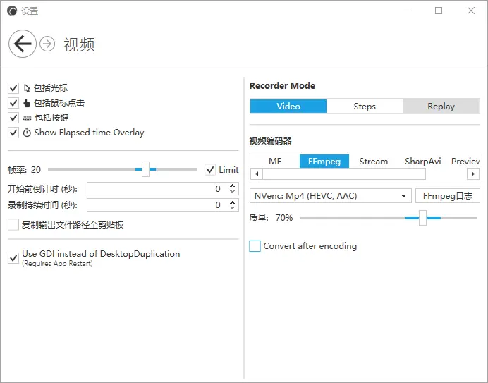Click the 开始前倒计时 (秒) input field
Screen dimensions: 488x383
163,189
